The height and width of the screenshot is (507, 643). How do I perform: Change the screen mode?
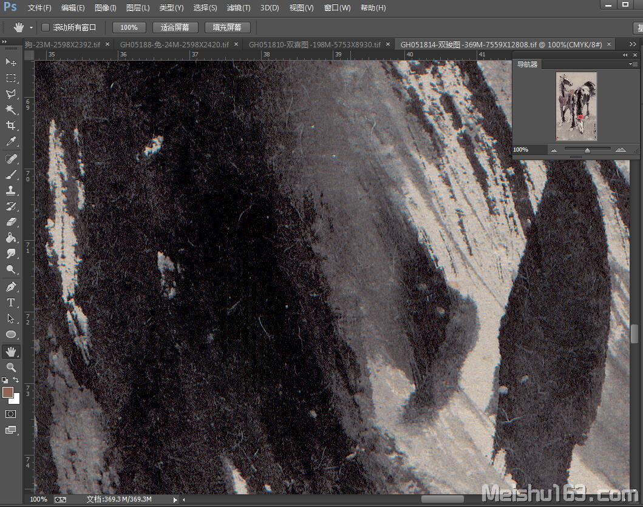pos(11,429)
